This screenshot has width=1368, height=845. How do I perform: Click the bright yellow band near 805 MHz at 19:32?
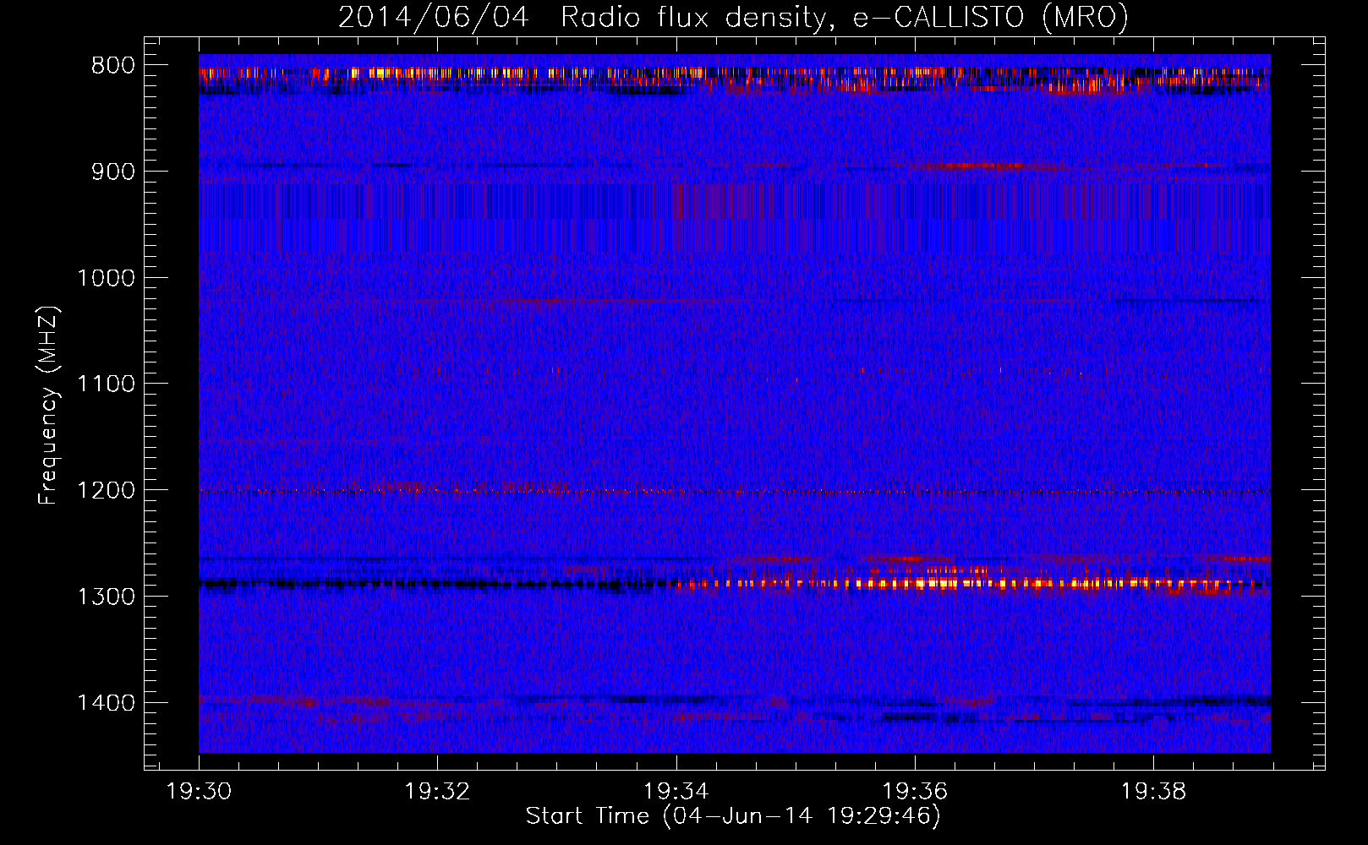[437, 74]
